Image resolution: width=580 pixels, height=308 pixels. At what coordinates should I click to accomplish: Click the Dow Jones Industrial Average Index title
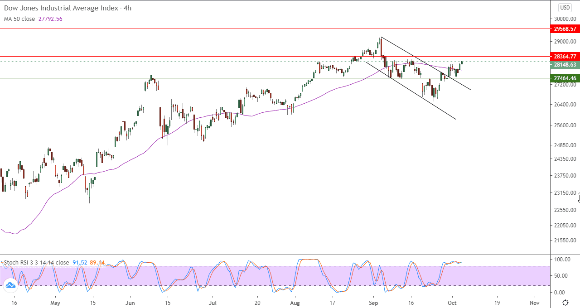point(61,8)
